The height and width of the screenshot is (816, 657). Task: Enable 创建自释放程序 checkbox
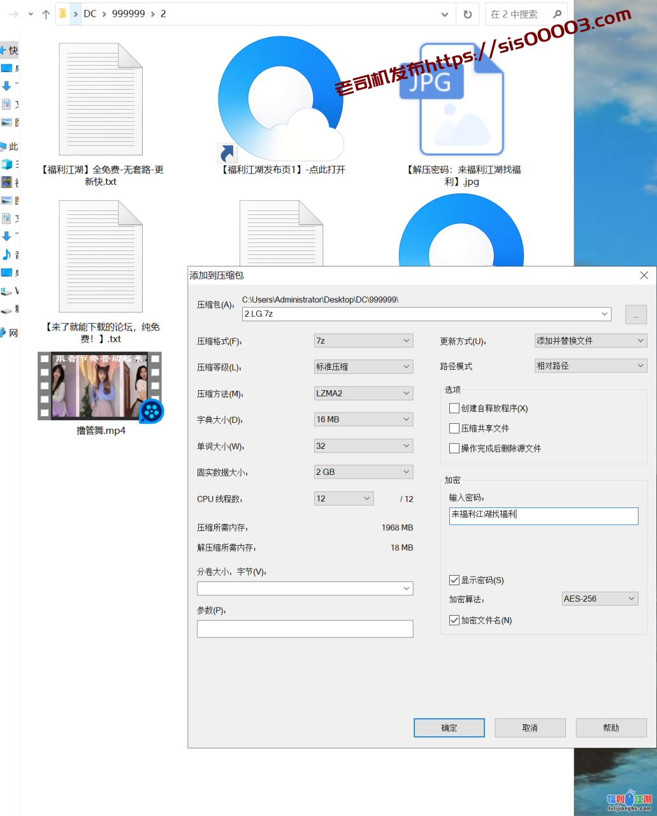click(454, 408)
